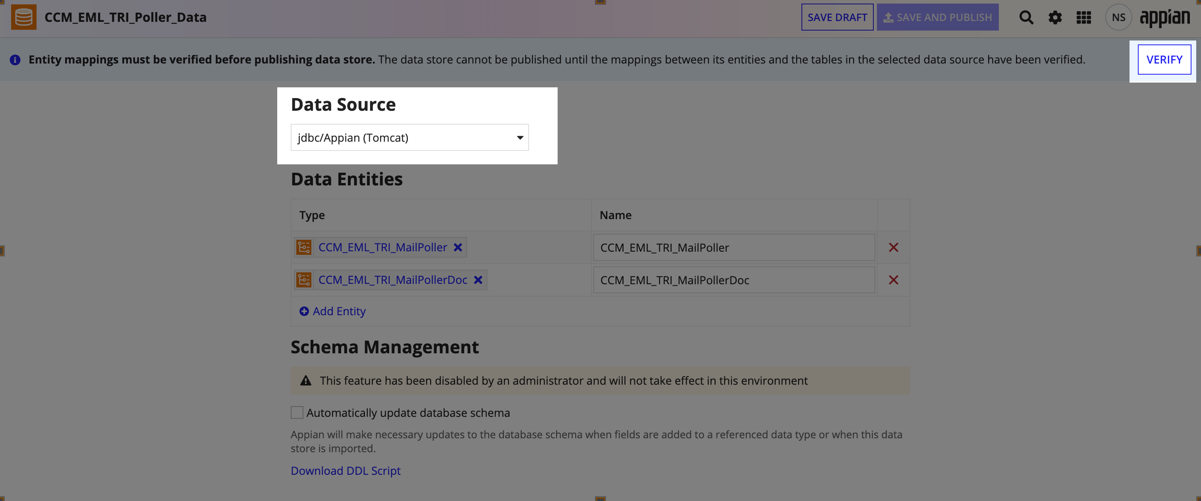Image resolution: width=1201 pixels, height=501 pixels.
Task: Click the Schema Management heading
Action: 384,347
